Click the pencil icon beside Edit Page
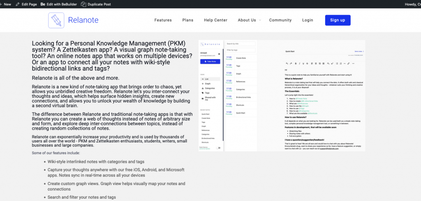The image size is (421, 201). point(18,4)
